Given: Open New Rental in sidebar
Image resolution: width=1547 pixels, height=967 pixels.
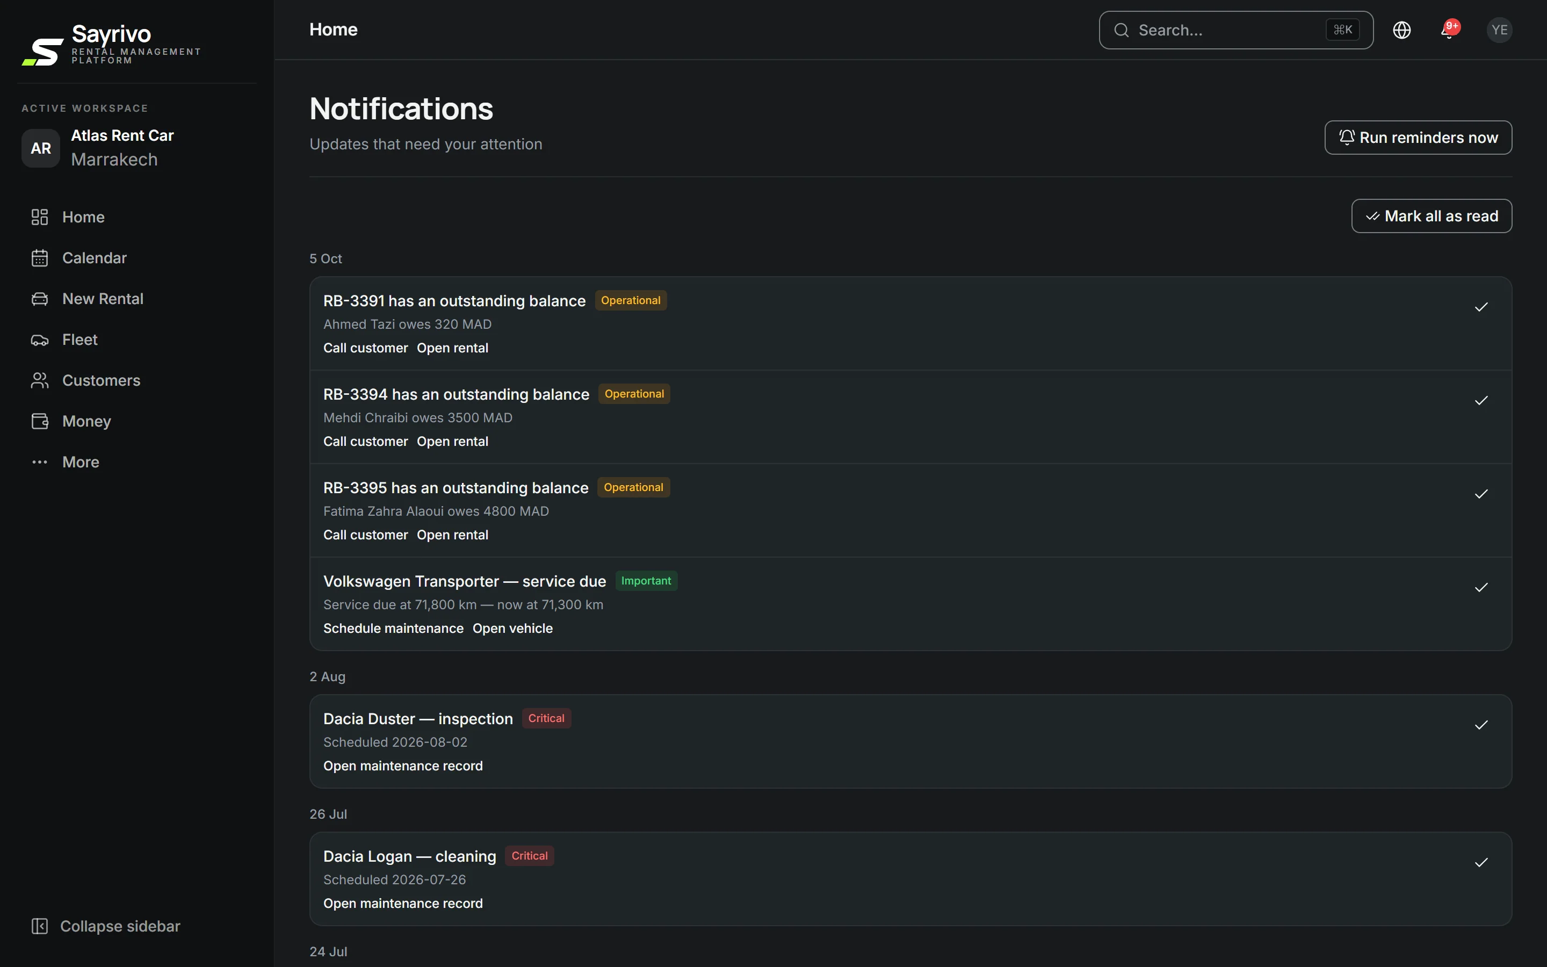Looking at the screenshot, I should (137, 299).
